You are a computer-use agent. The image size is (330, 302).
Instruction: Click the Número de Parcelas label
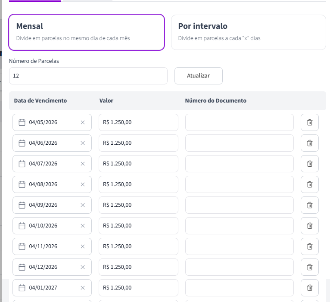(x=34, y=61)
